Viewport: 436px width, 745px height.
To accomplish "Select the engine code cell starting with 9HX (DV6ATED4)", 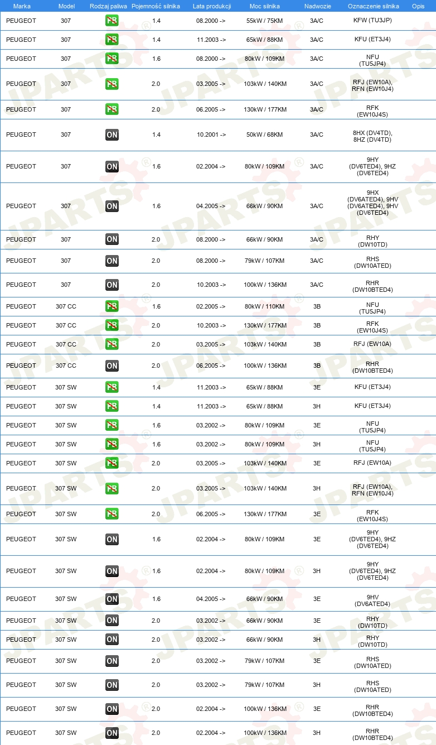I will tap(372, 203).
